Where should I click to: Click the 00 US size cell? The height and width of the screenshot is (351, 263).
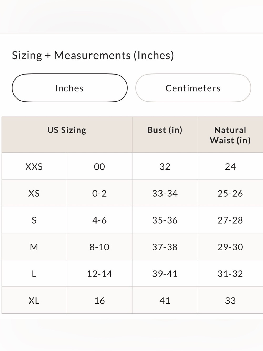pyautogui.click(x=99, y=166)
